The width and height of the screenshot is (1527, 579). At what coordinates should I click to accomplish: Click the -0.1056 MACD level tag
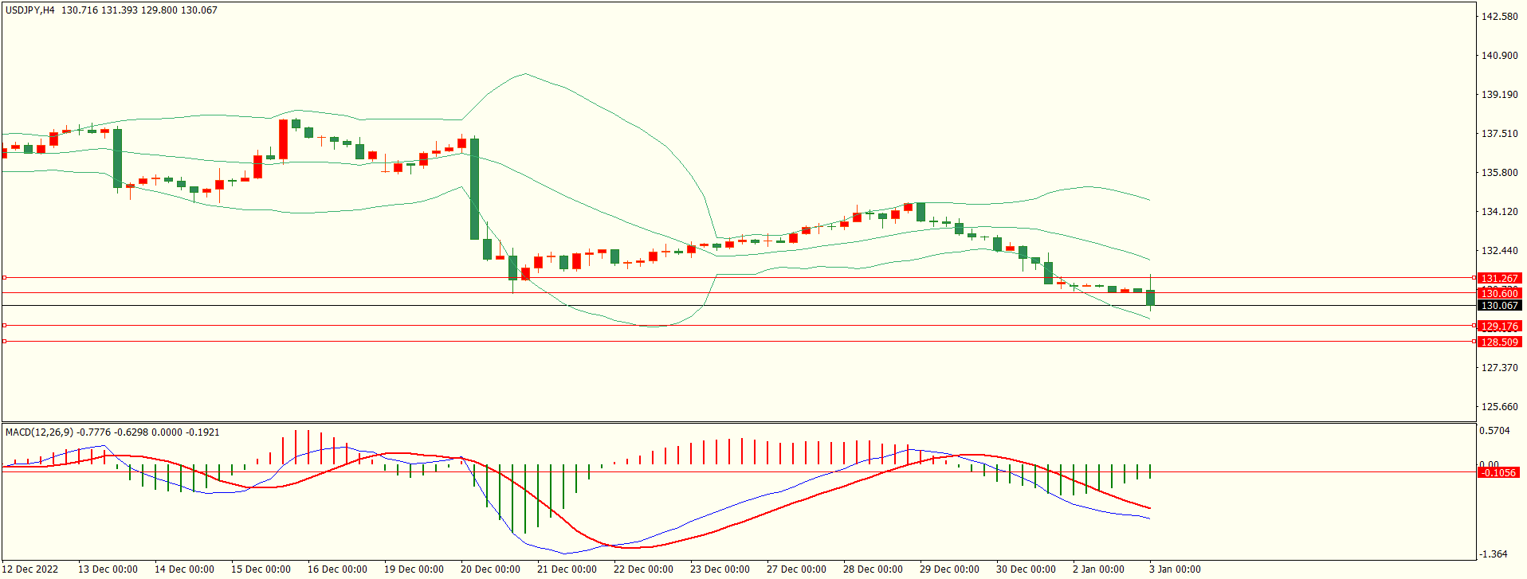click(1498, 472)
